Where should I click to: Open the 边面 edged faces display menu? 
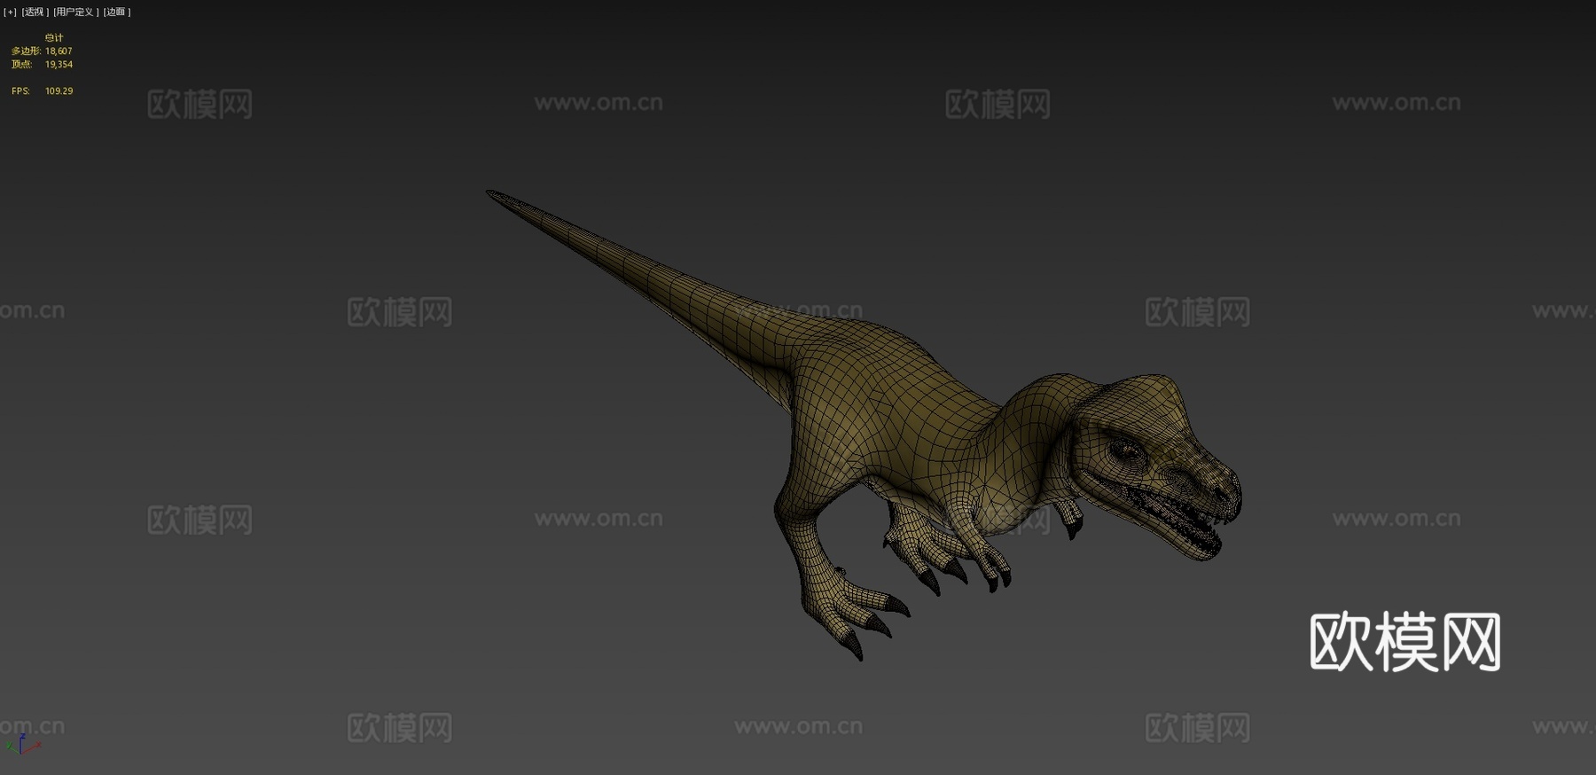117,12
